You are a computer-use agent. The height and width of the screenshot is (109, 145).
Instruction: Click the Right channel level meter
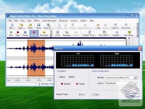(116, 60)
